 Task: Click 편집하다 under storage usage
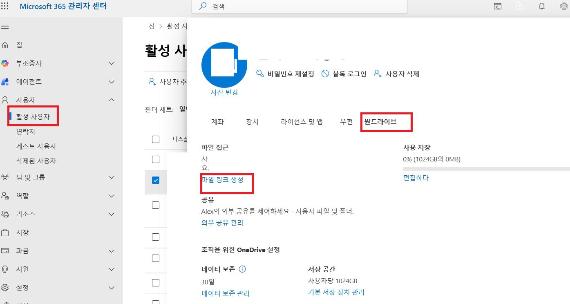point(416,178)
